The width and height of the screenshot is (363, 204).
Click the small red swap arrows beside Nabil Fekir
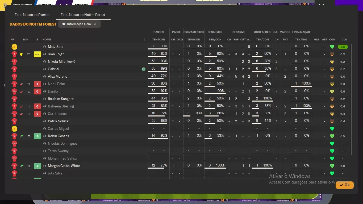pos(22,84)
